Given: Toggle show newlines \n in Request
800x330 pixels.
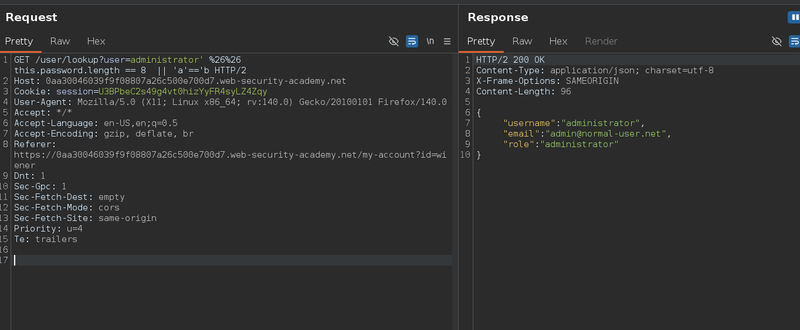Looking at the screenshot, I should 430,41.
